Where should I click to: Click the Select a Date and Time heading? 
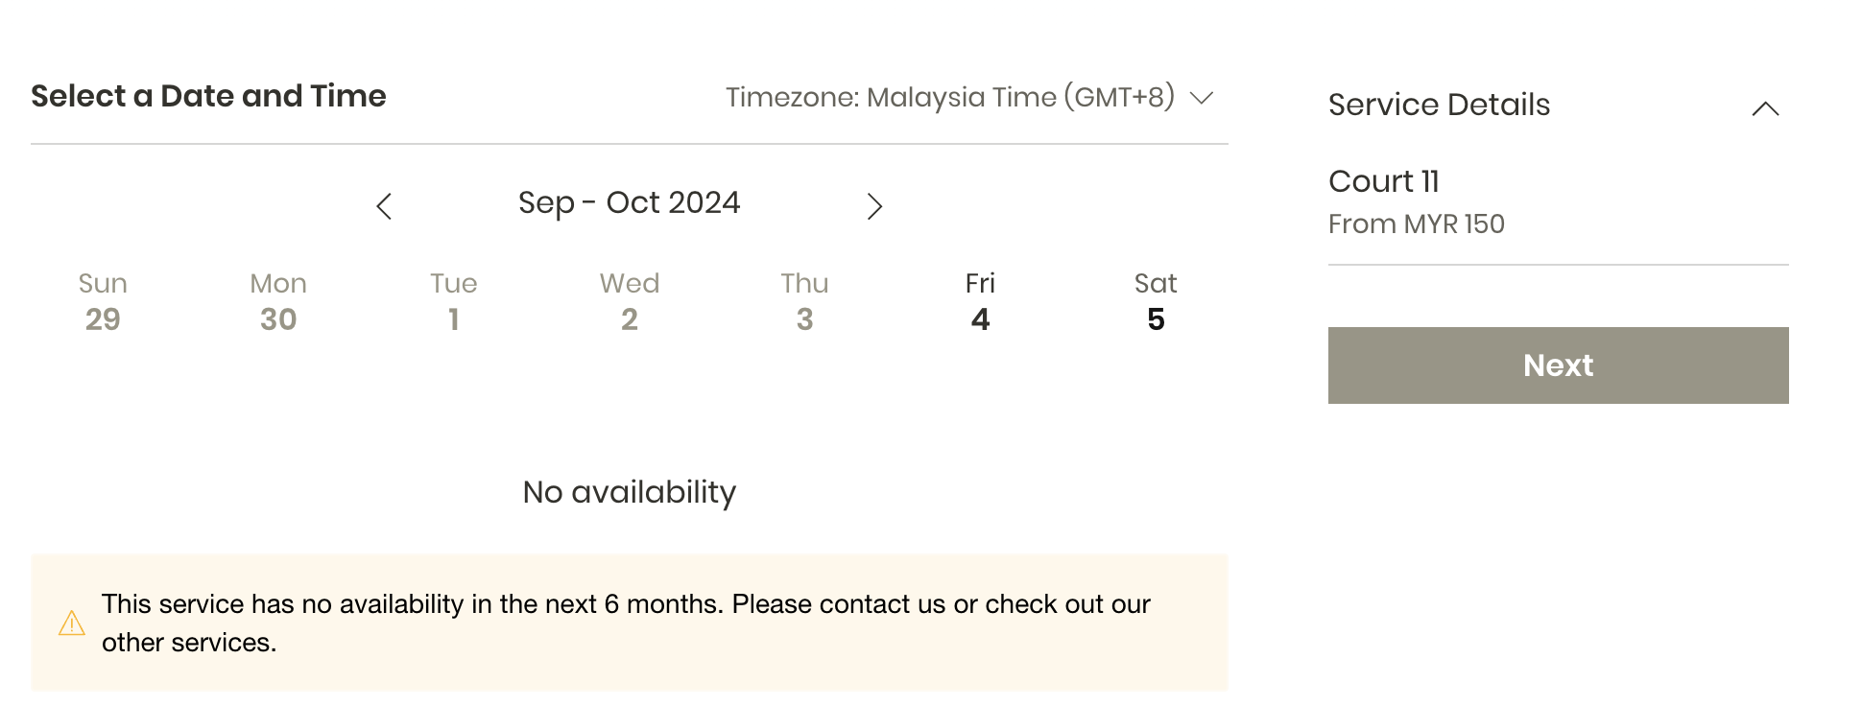pyautogui.click(x=208, y=96)
